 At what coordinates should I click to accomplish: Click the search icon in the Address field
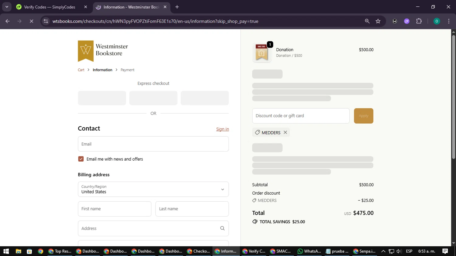pyautogui.click(x=222, y=228)
